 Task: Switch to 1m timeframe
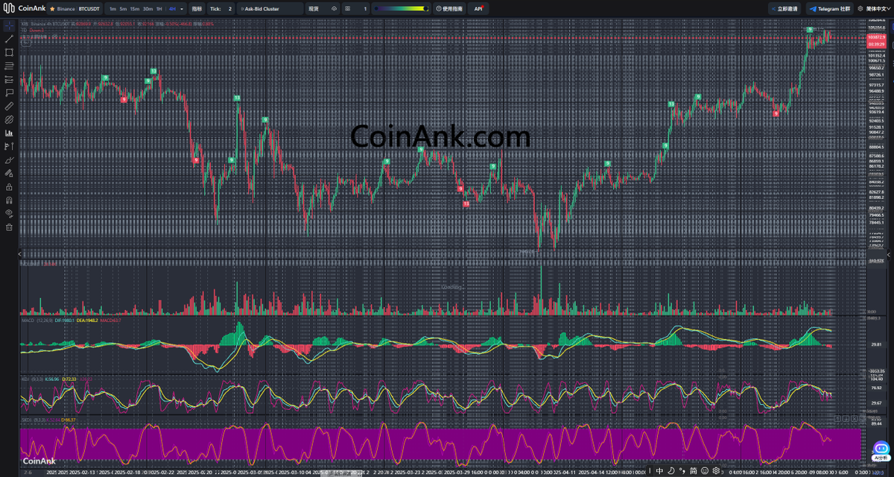point(112,9)
